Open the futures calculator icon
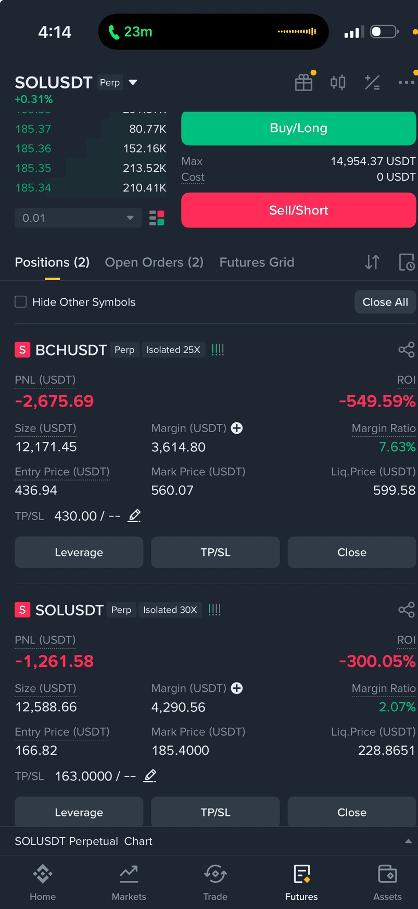 (372, 82)
